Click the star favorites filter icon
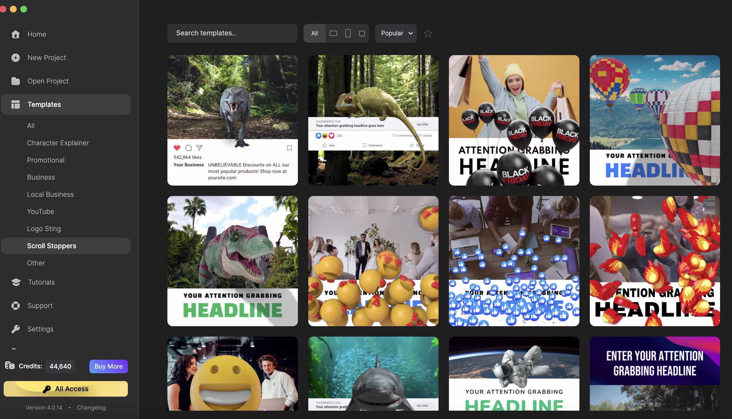The image size is (732, 419). [428, 33]
